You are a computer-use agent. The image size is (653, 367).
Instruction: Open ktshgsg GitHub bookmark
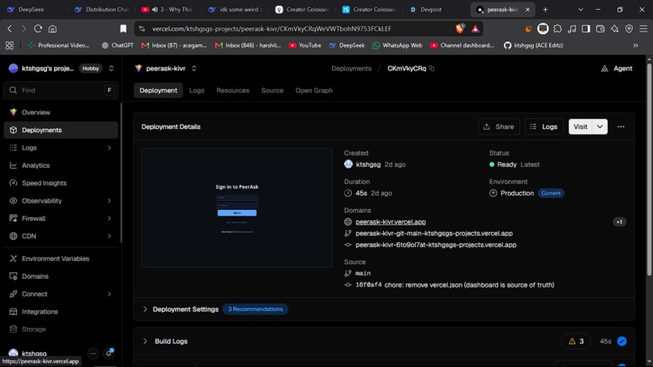point(533,45)
